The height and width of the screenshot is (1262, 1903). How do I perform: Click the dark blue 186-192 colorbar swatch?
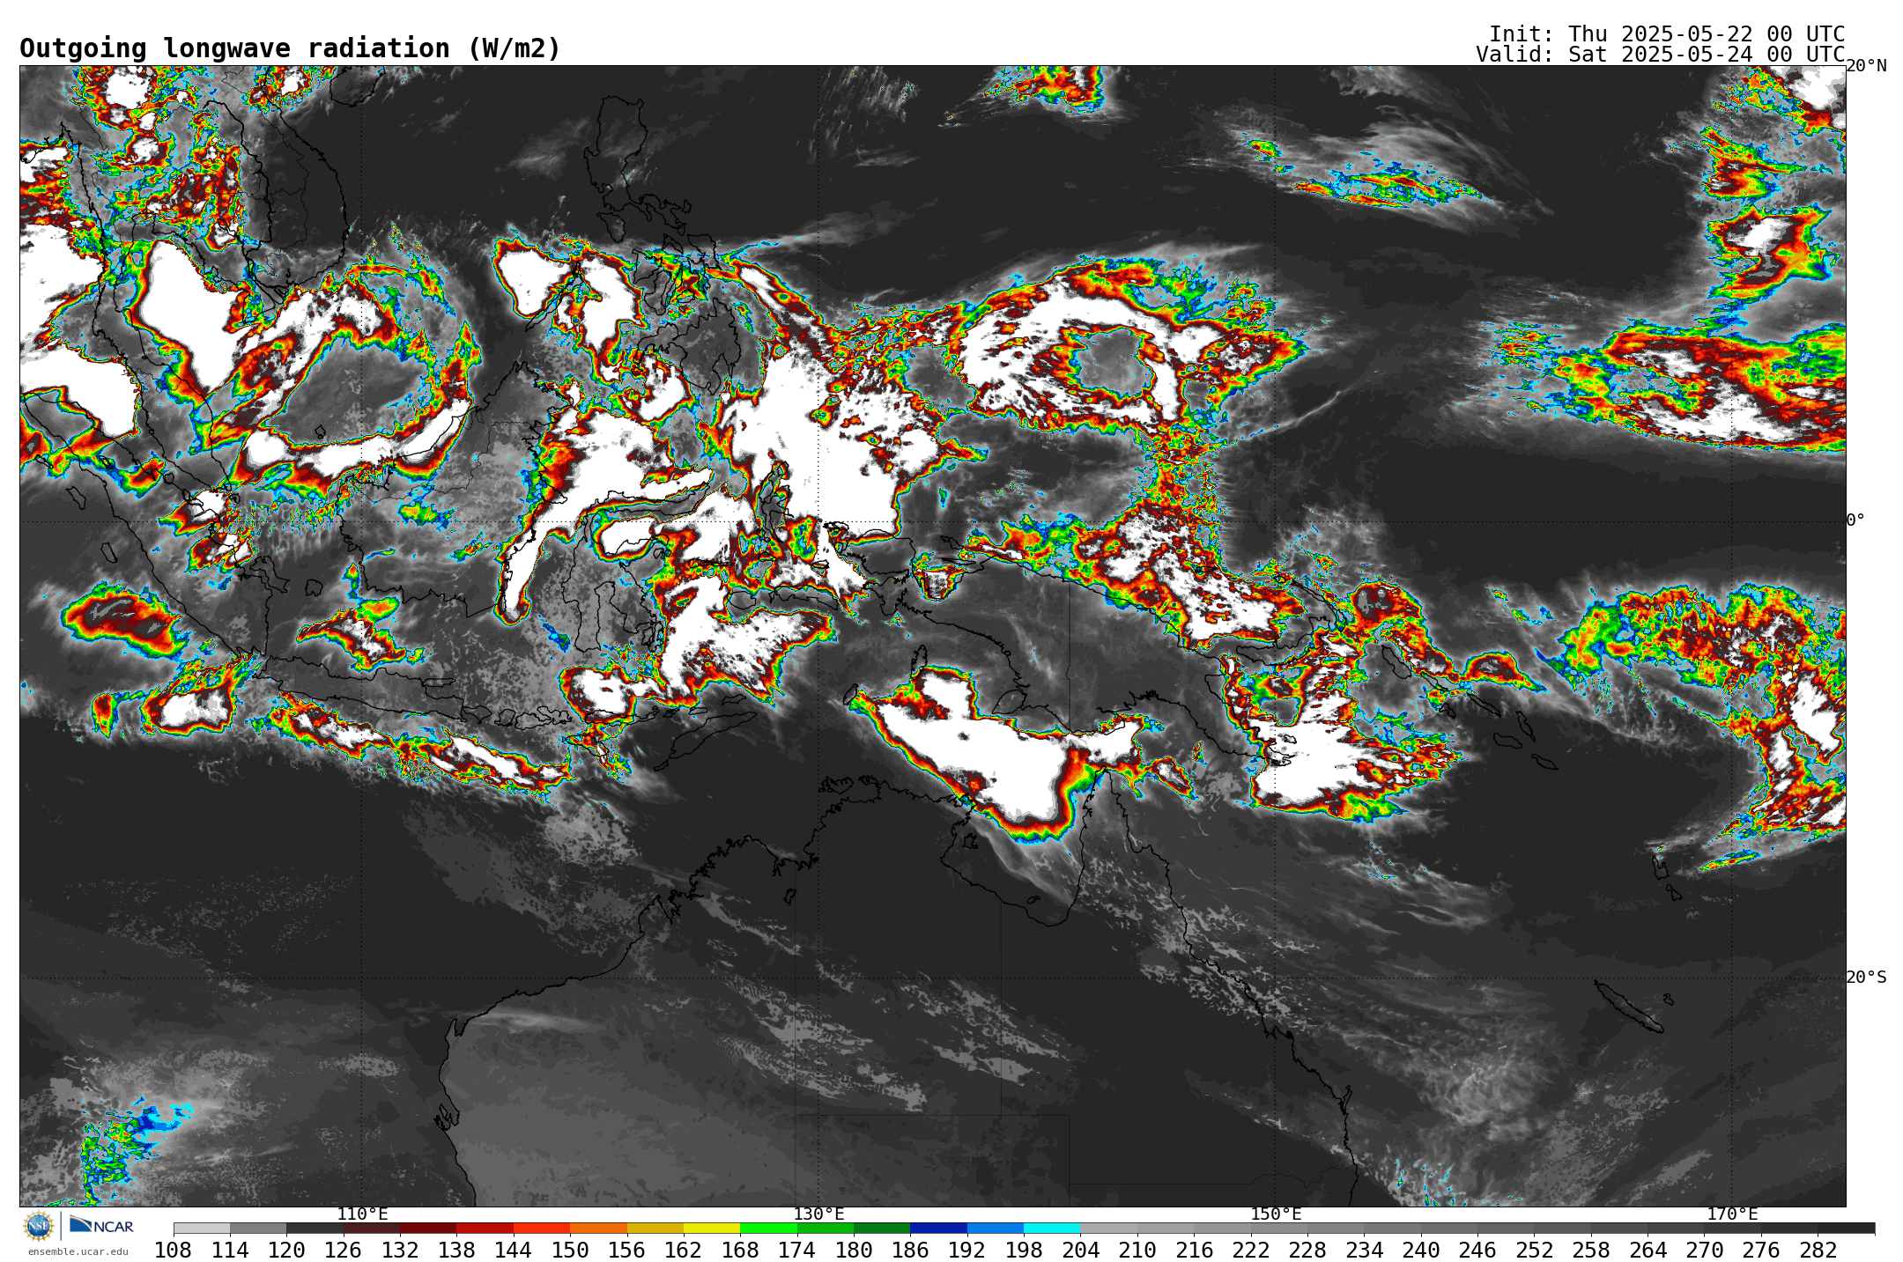pyautogui.click(x=938, y=1228)
